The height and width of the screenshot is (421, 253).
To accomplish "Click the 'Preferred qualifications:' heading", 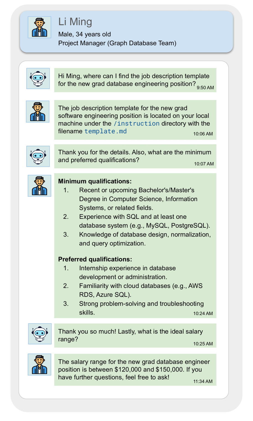I will pos(95,259).
